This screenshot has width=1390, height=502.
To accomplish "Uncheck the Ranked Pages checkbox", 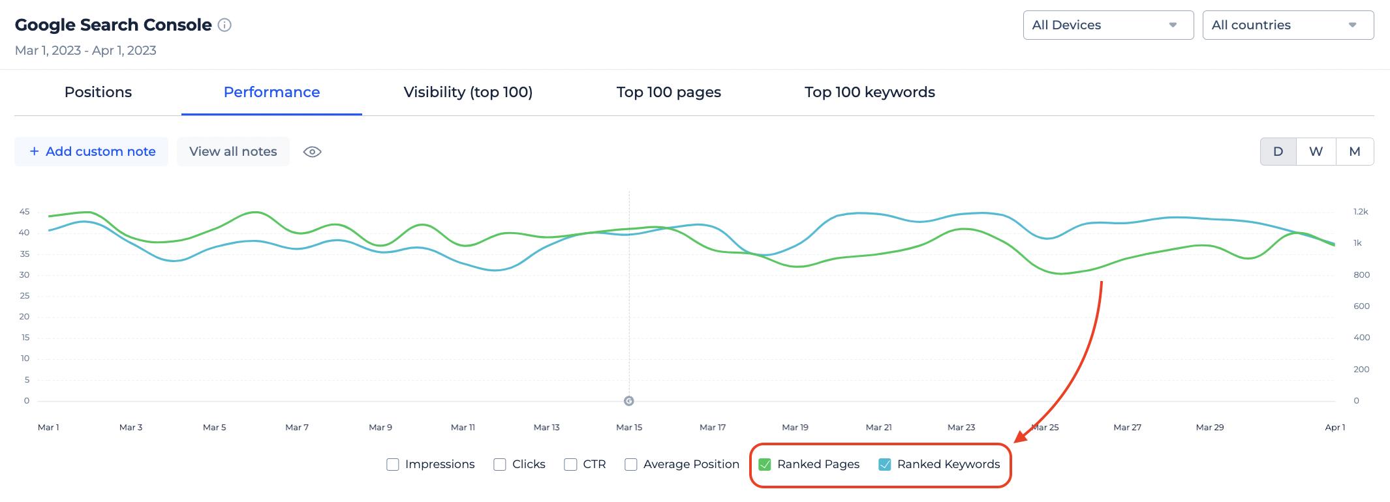I will [x=765, y=464].
